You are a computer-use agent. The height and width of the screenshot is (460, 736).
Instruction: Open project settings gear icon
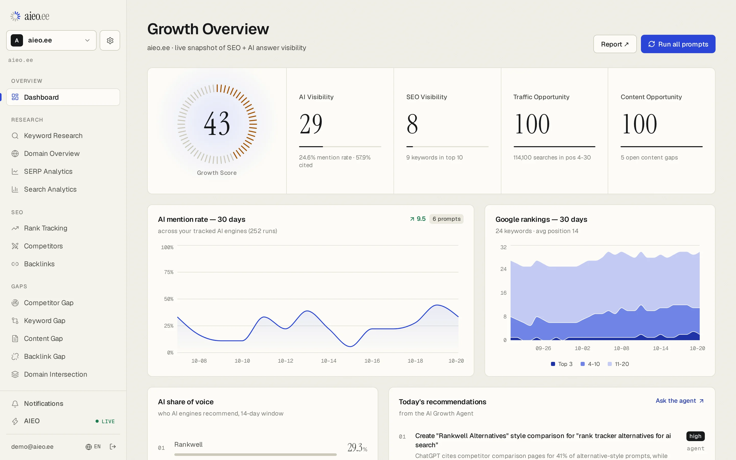point(110,40)
